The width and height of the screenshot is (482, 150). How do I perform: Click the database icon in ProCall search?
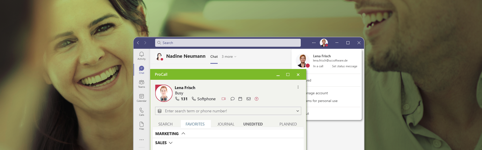[160, 111]
